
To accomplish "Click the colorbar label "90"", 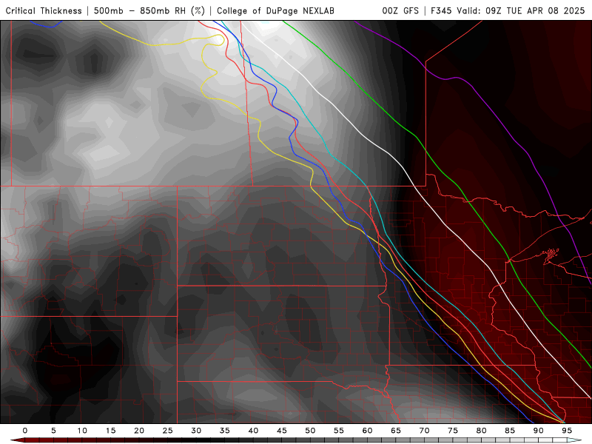I will tap(538, 431).
